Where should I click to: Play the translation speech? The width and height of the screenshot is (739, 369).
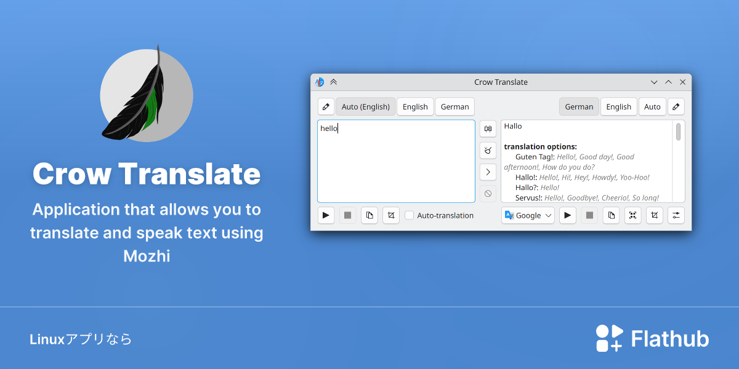[568, 215]
